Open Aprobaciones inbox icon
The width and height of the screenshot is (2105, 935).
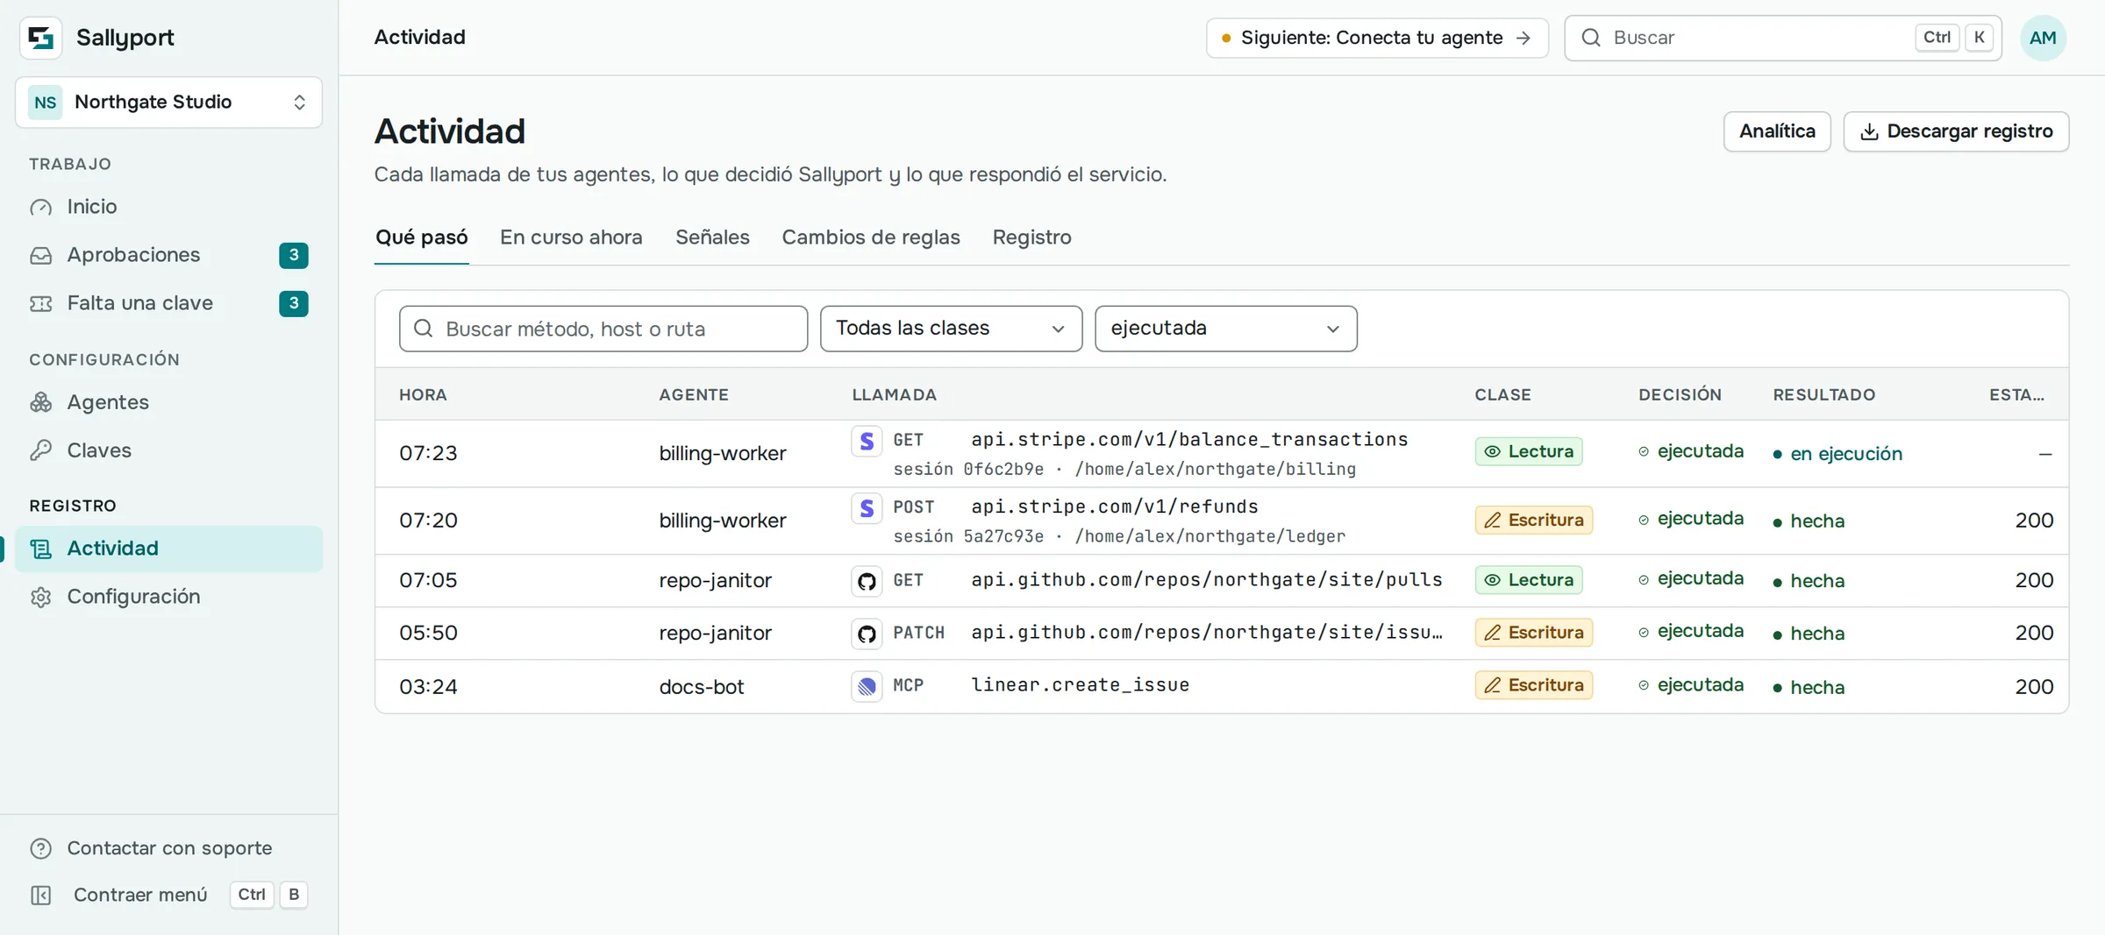(x=41, y=255)
